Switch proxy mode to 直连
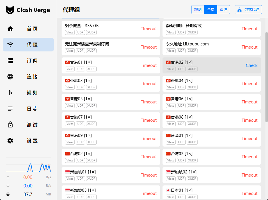 pyautogui.click(x=224, y=9)
